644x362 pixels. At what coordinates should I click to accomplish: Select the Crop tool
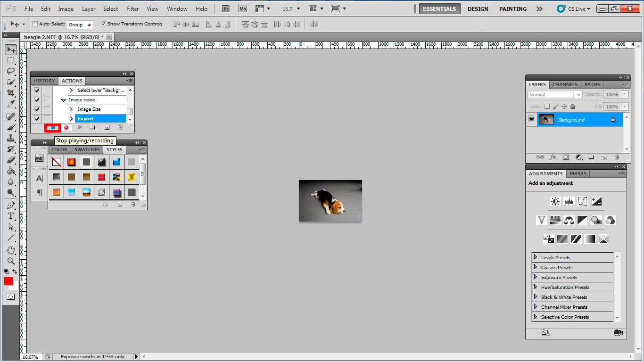click(x=10, y=92)
